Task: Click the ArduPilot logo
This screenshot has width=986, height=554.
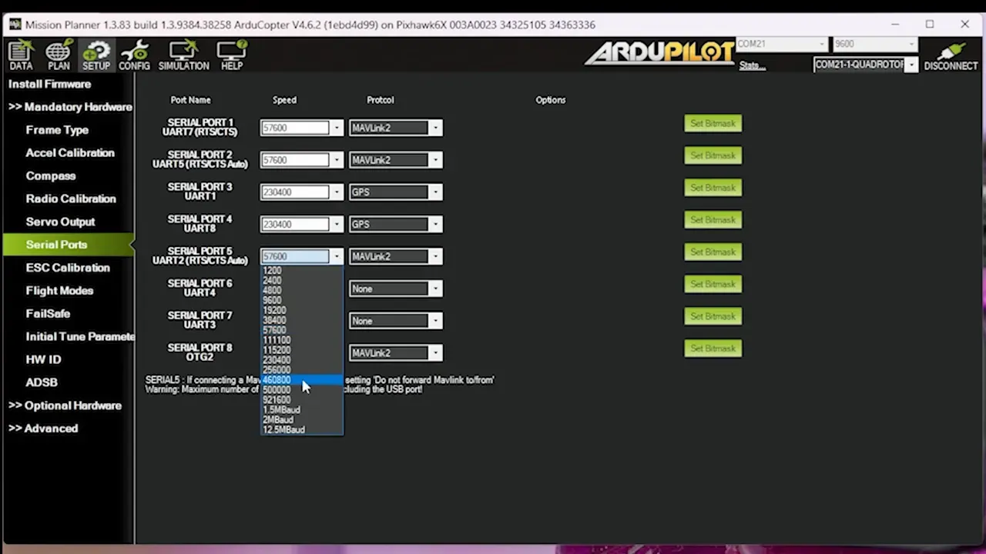Action: point(659,52)
